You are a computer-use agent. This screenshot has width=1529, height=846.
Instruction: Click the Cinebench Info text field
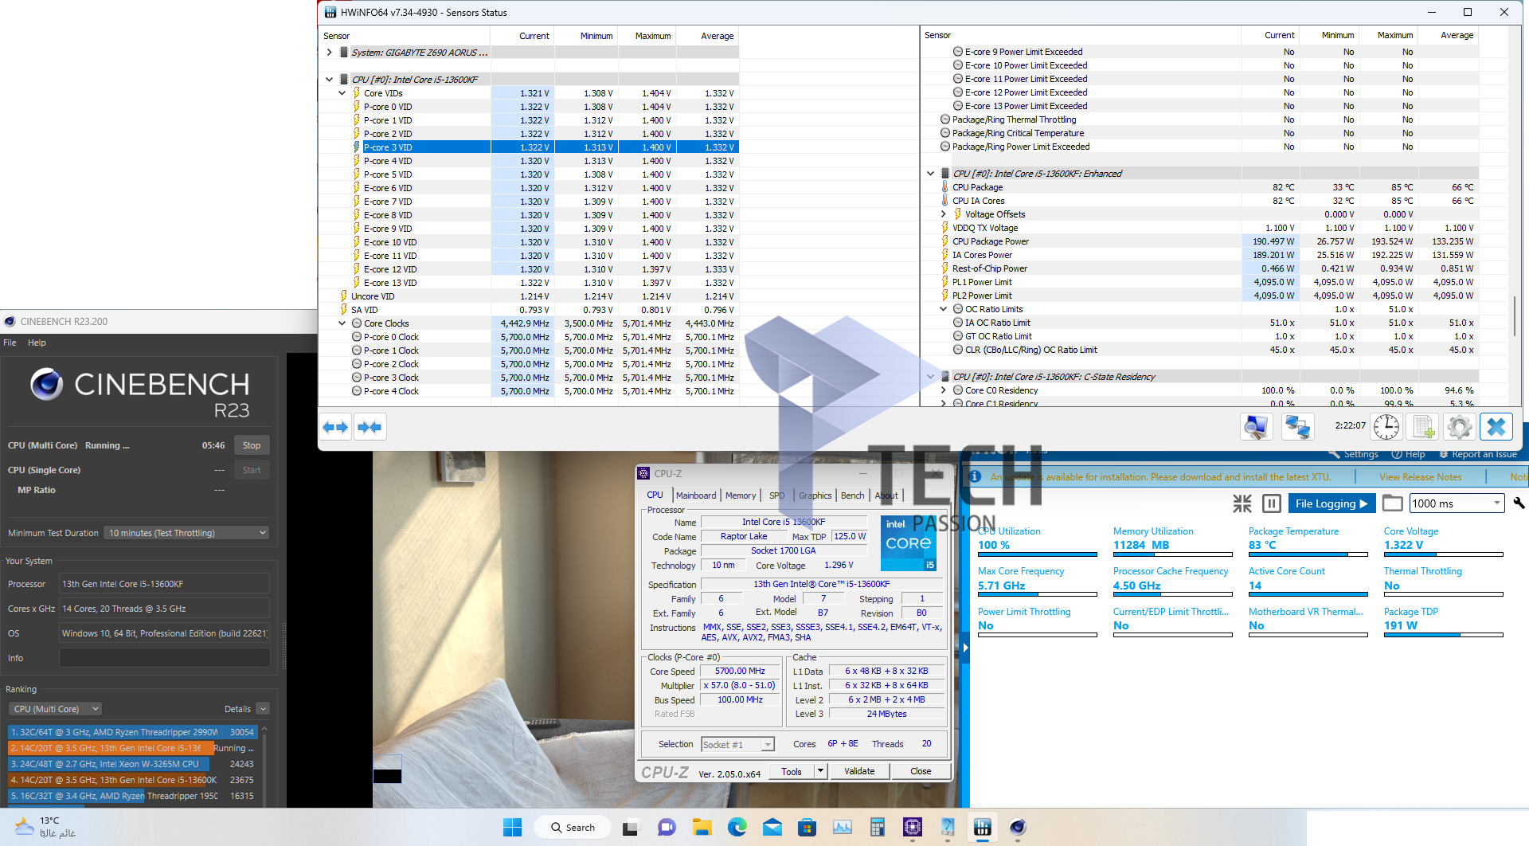pos(164,658)
